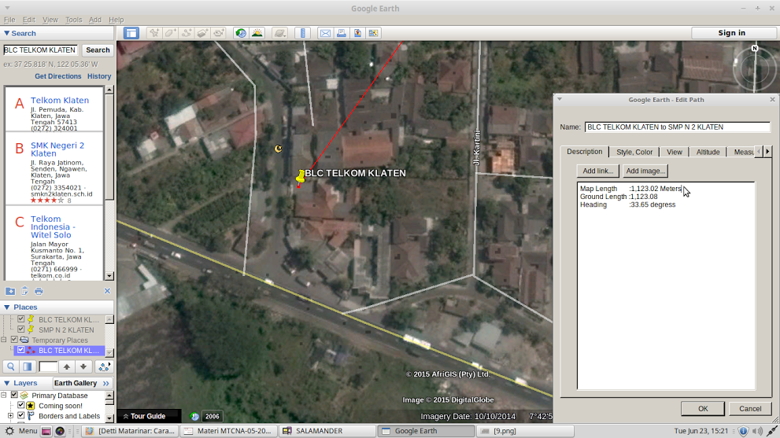
Task: Open the View menu
Action: (50, 20)
